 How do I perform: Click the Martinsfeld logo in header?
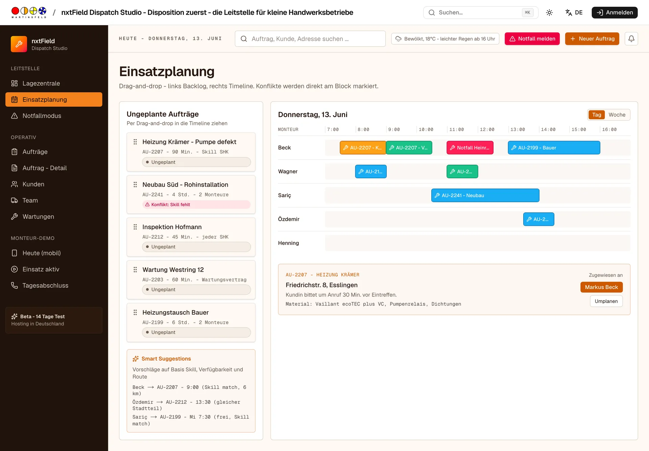click(29, 12)
